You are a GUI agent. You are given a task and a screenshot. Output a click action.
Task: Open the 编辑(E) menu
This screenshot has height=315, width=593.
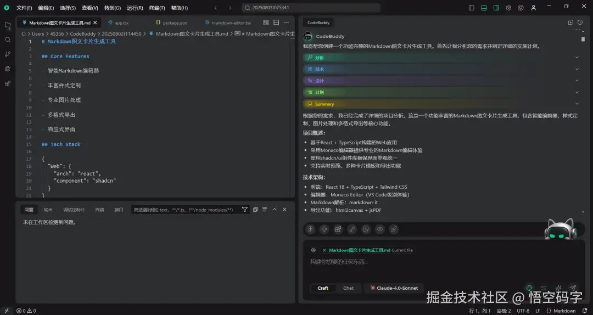tap(46, 8)
